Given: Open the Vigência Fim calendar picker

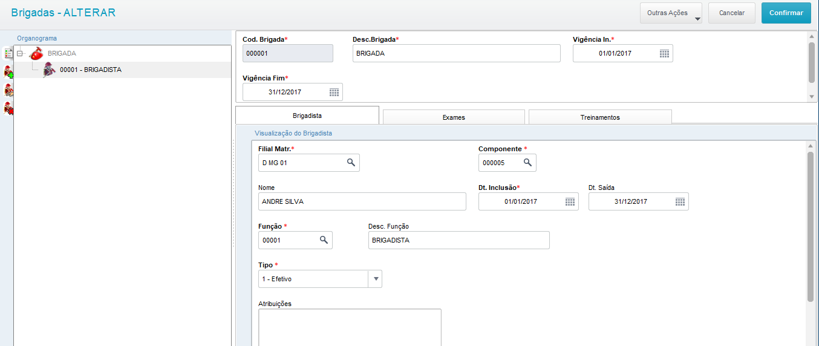Looking at the screenshot, I should point(334,92).
